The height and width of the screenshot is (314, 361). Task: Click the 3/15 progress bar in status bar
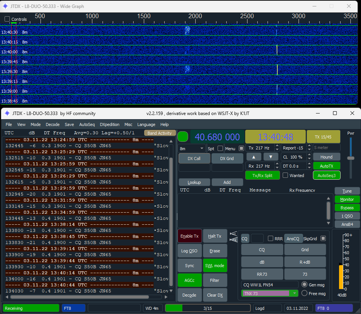pos(208,308)
